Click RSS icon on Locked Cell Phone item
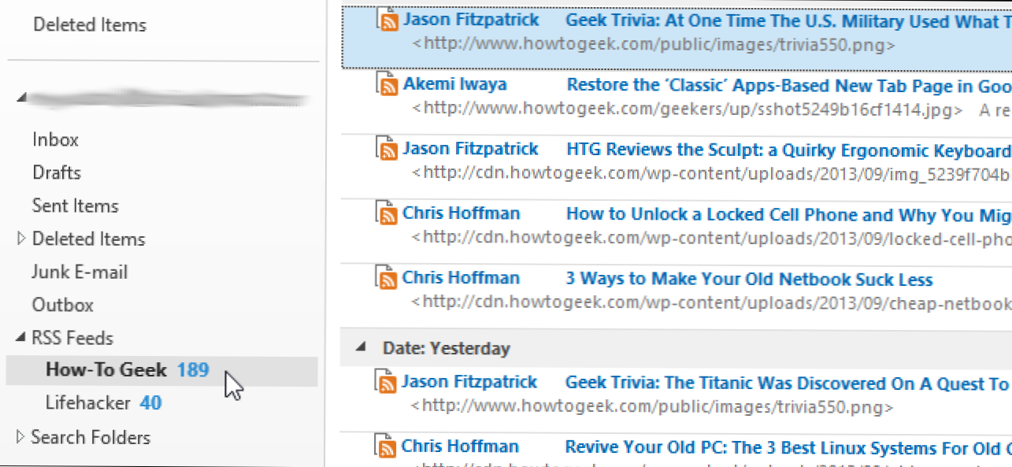1012x467 pixels. (387, 213)
